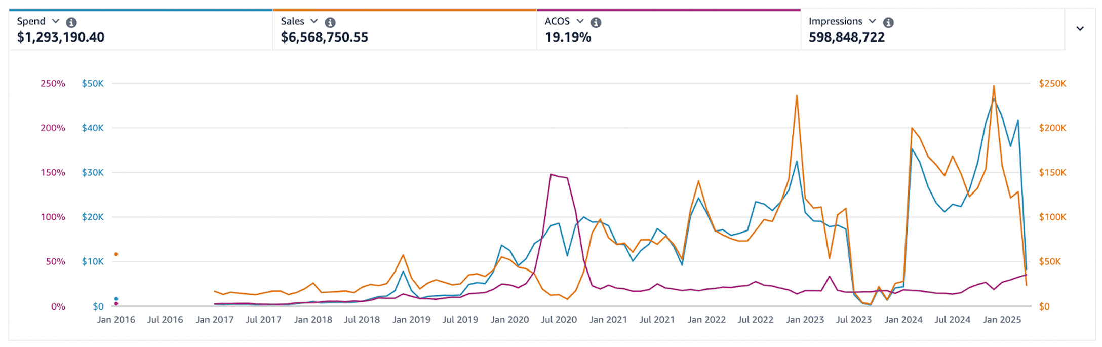Click the purple ACOS peak near Jul 2020
The image size is (1102, 347).
pos(551,174)
